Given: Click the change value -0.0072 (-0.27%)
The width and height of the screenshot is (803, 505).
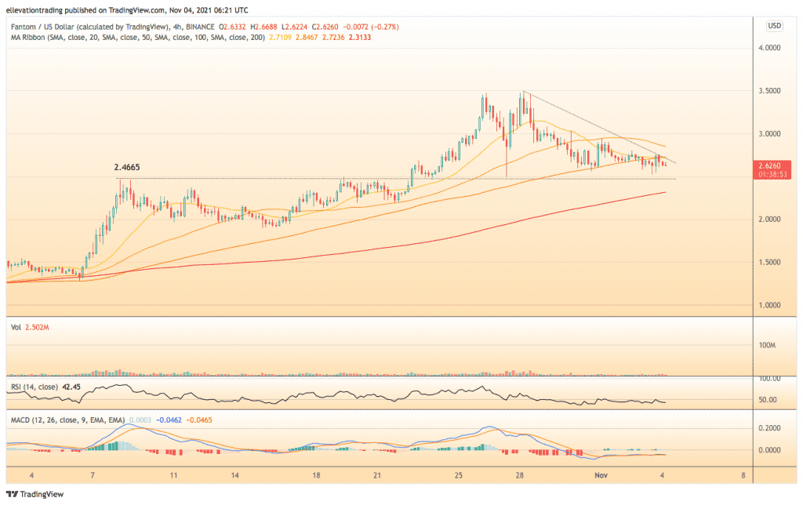Looking at the screenshot, I should coord(371,27).
